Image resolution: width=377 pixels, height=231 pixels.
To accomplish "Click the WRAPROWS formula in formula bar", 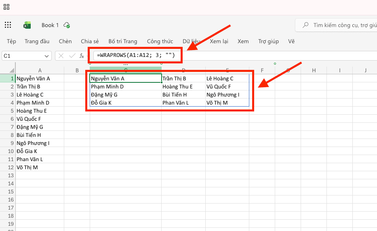I will pos(136,55).
